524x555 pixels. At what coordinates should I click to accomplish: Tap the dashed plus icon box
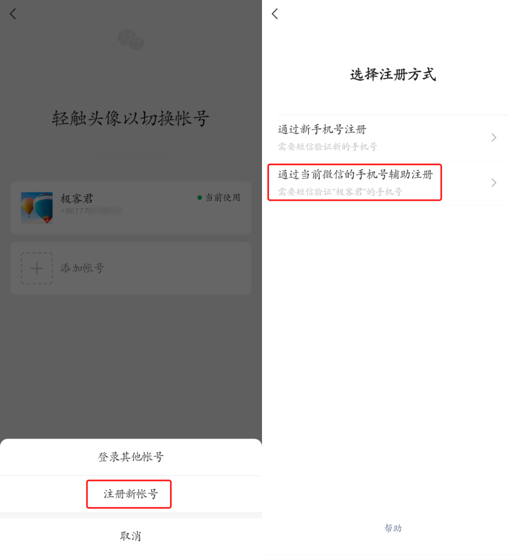click(37, 268)
